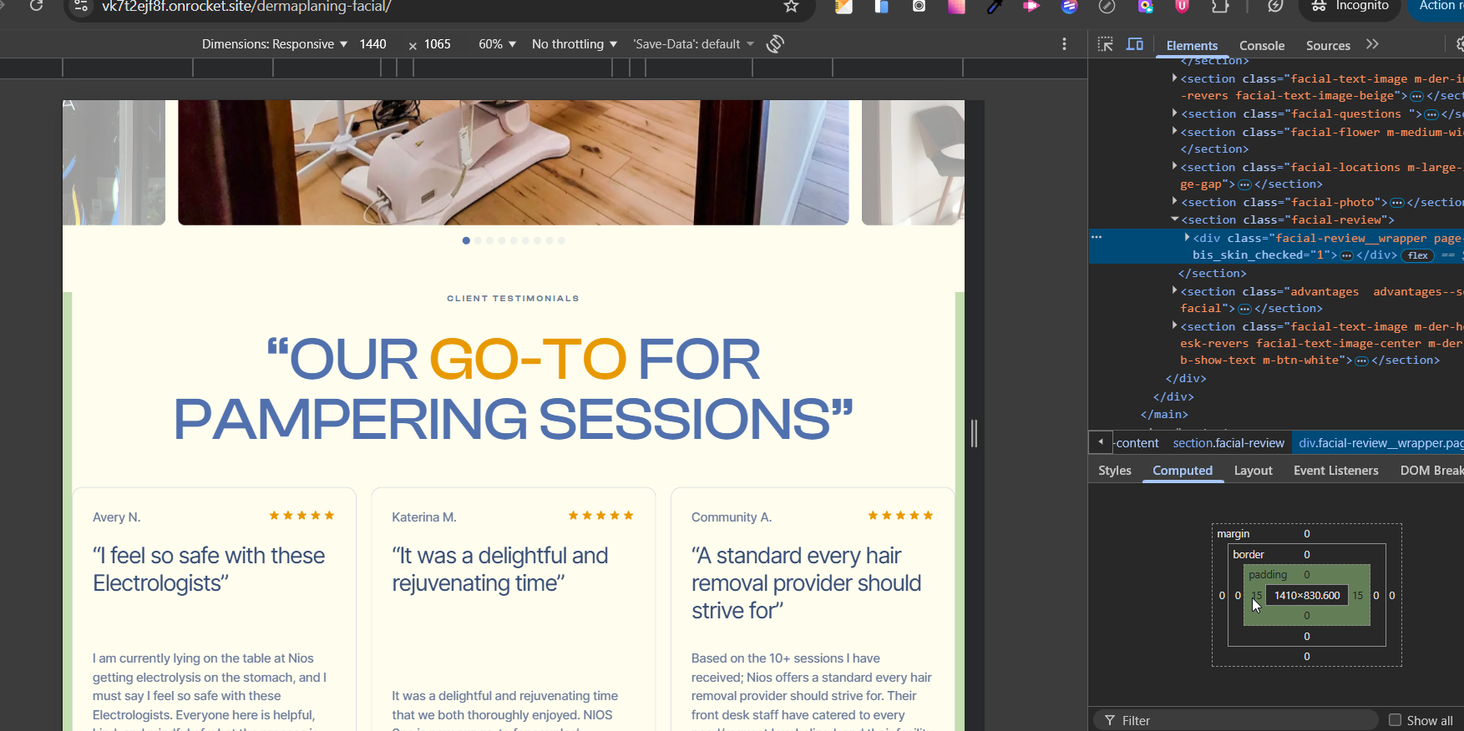Collapse the facial-review section node
Image resolution: width=1464 pixels, height=731 pixels.
[1174, 219]
